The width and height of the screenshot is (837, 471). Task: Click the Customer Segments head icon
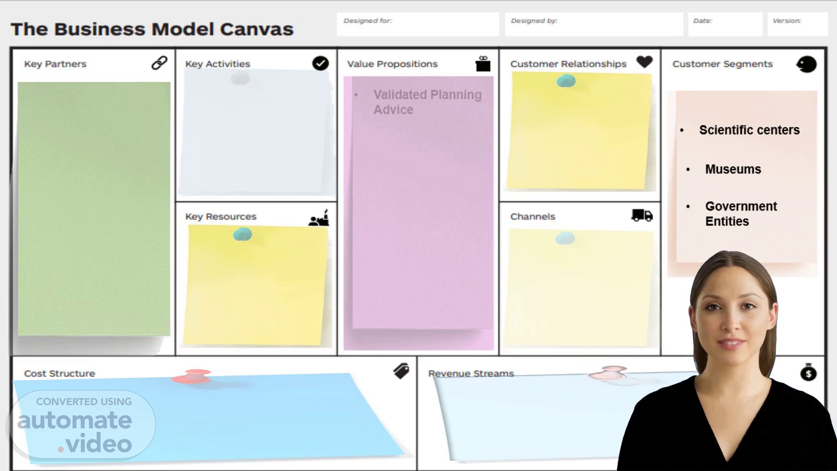point(806,65)
